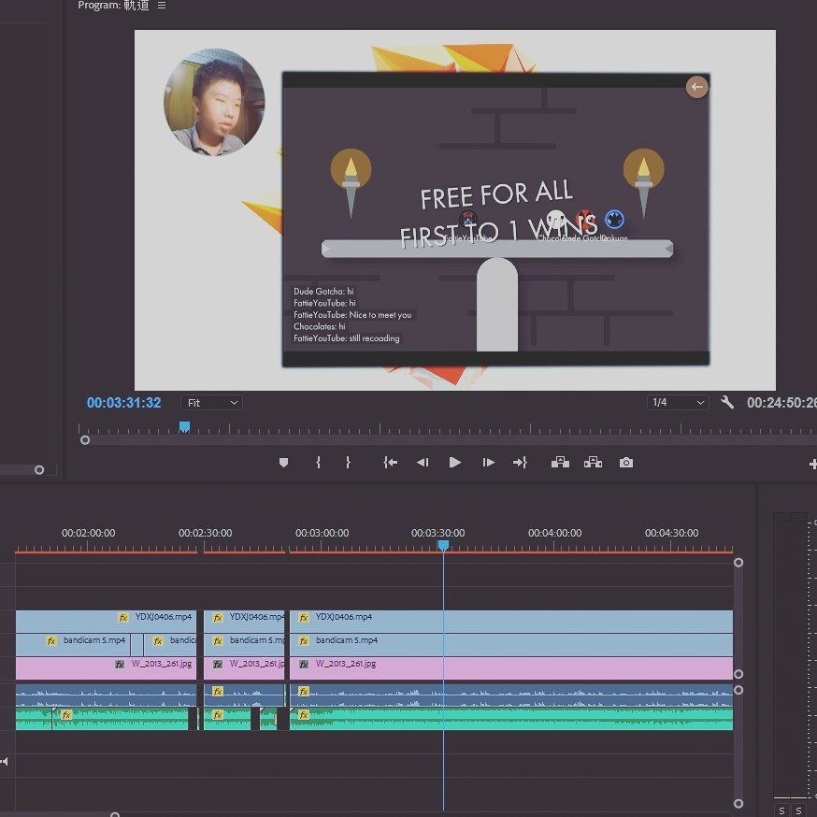
Task: Start playback with the Play button
Action: [x=455, y=463]
